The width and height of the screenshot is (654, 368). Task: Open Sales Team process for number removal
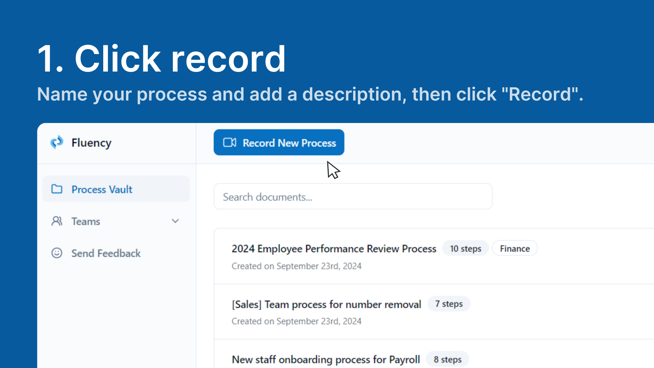click(x=326, y=304)
